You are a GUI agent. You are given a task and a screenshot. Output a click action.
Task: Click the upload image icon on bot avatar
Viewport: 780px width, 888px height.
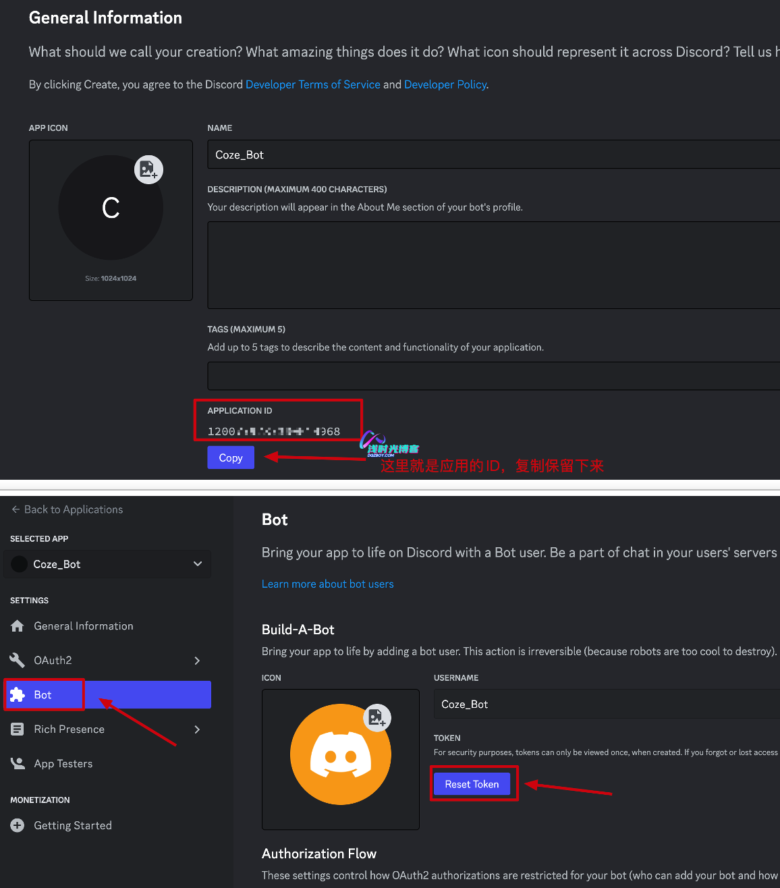[377, 717]
